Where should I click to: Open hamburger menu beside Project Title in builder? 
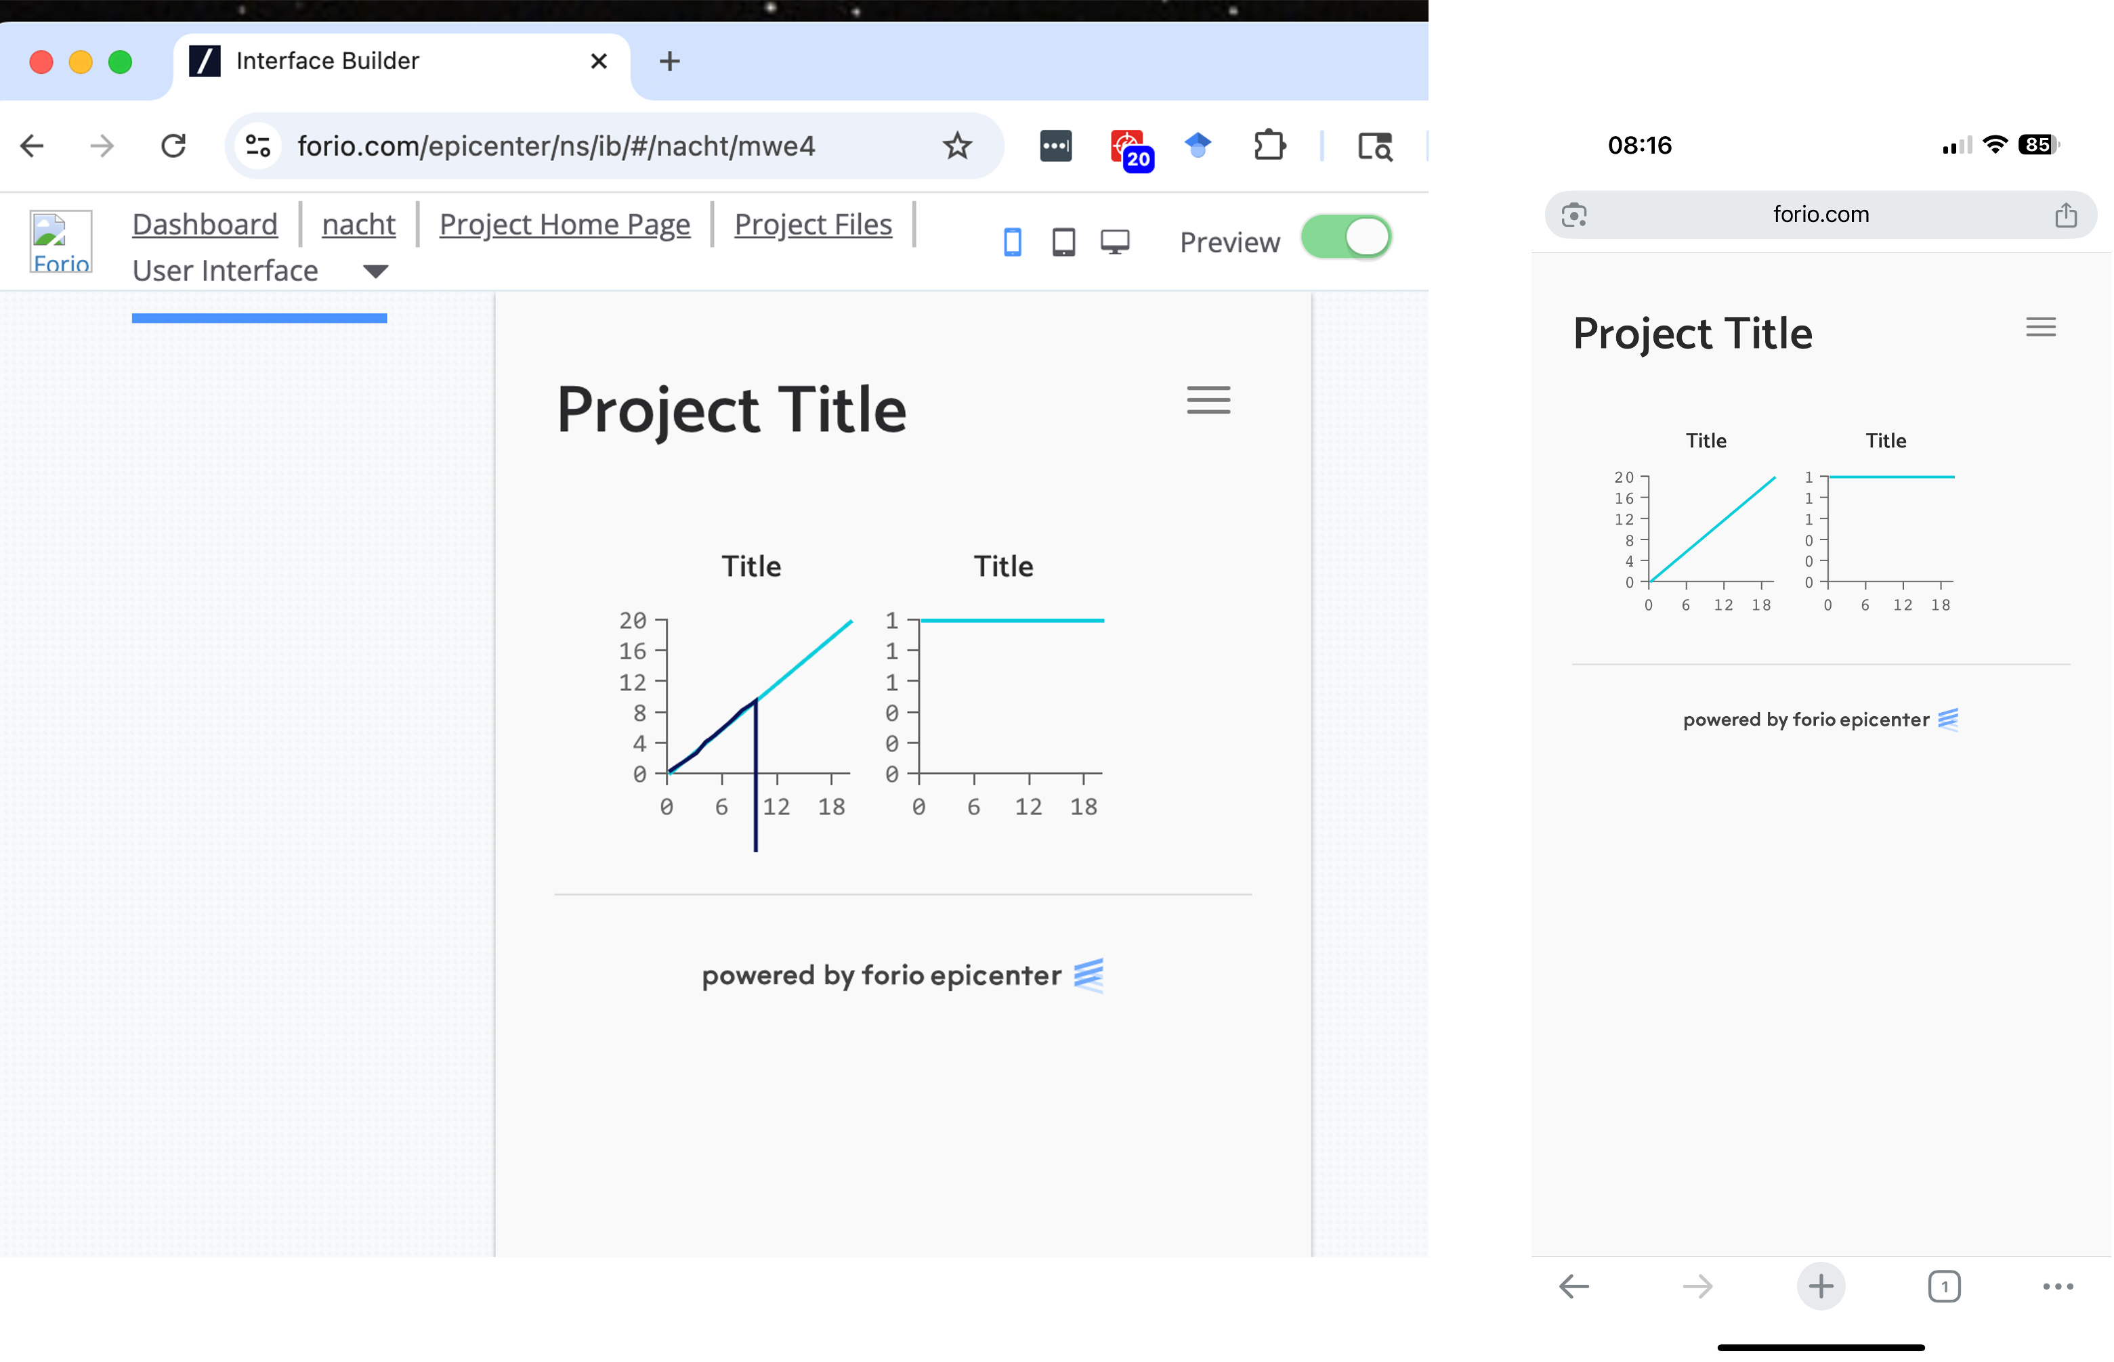1209,400
